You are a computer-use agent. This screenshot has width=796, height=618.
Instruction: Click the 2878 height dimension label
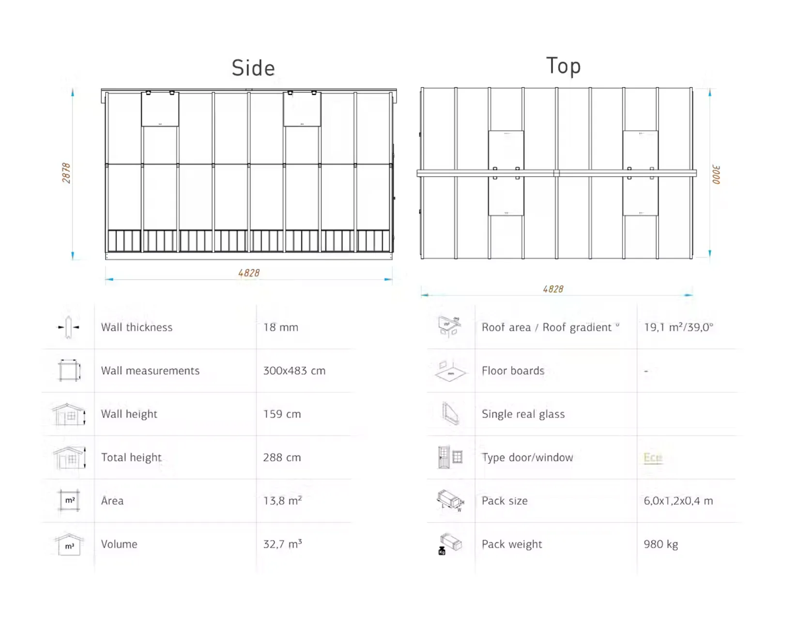tap(66, 173)
